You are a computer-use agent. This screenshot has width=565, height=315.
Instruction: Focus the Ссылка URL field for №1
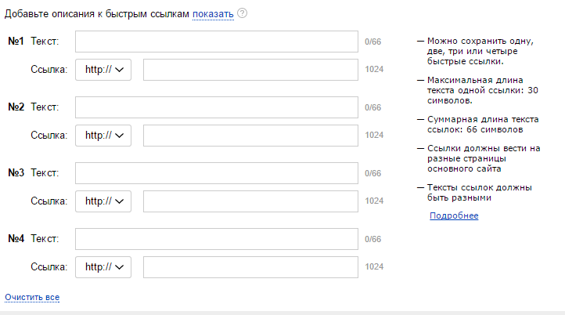point(250,70)
